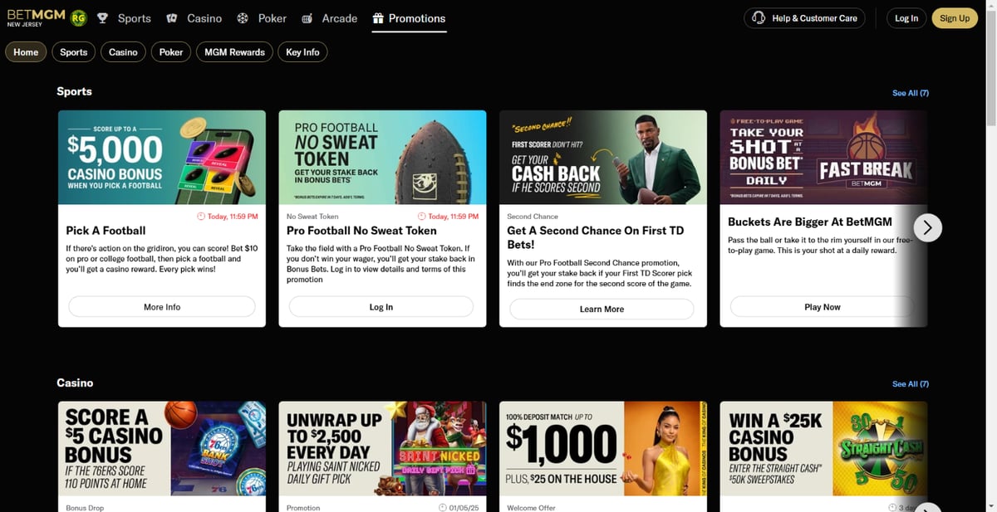Open the Second Chance Cash Back banner

tap(603, 158)
